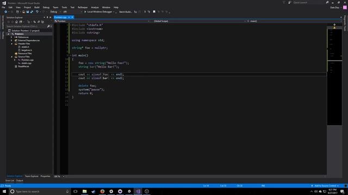Click the Batch Build button
The image size is (348, 195).
[x=126, y=12]
